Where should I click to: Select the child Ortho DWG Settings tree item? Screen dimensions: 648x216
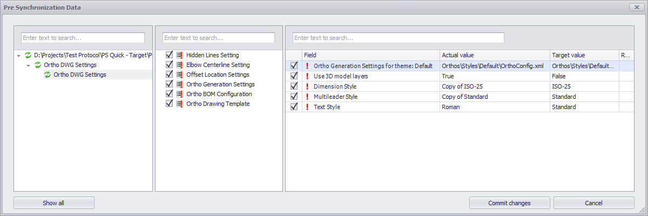80,75
